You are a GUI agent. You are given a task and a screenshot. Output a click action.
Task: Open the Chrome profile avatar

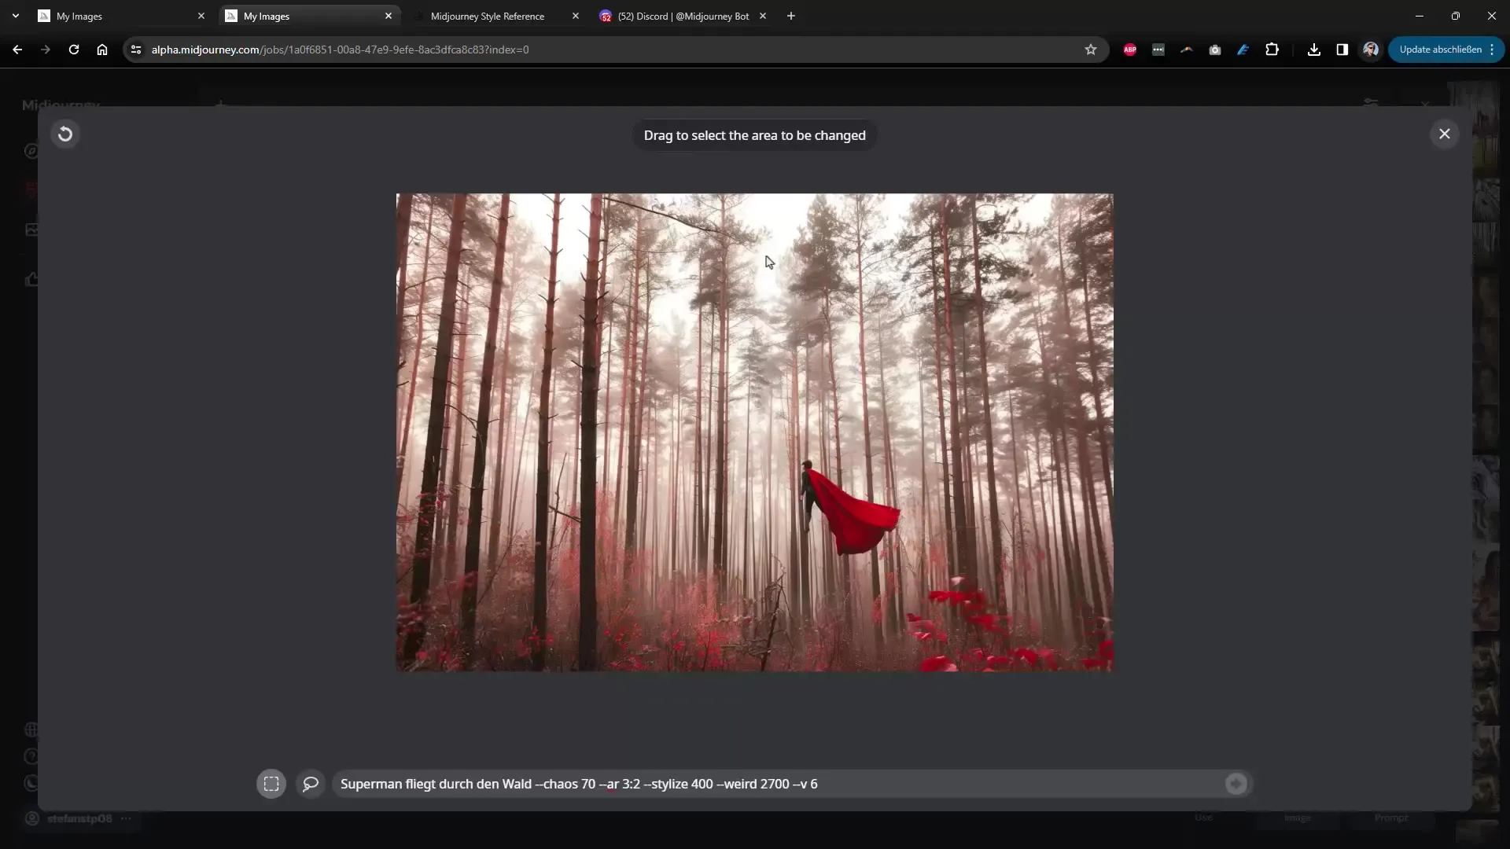[1370, 50]
